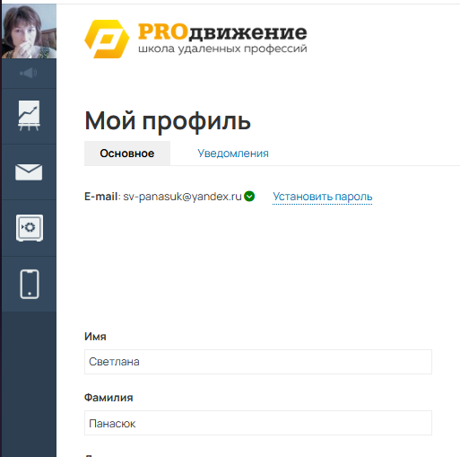Click the bold E-mail label
The height and width of the screenshot is (457, 460).
coord(100,197)
